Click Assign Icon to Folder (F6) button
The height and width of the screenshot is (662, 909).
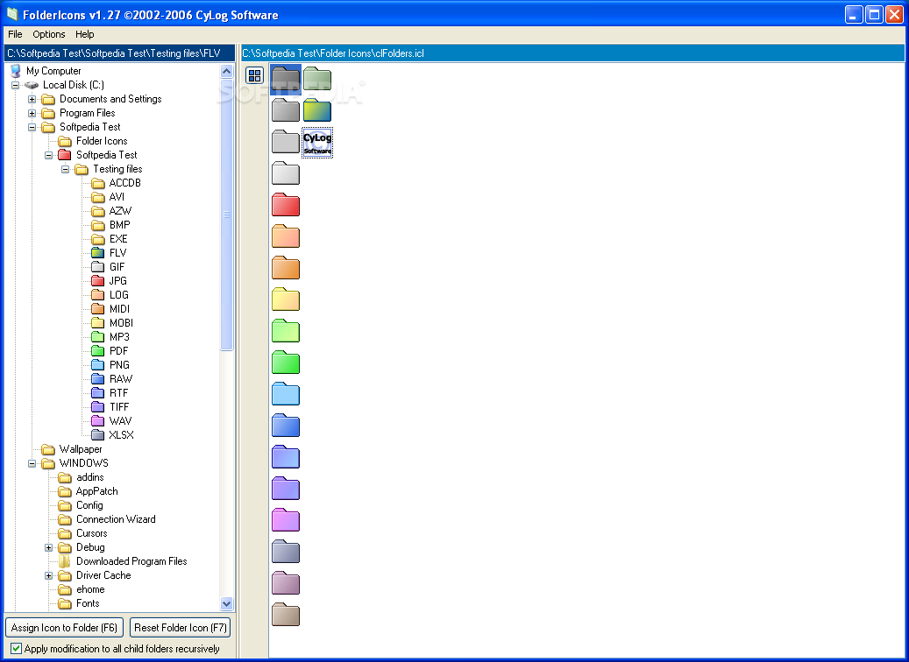pyautogui.click(x=64, y=628)
